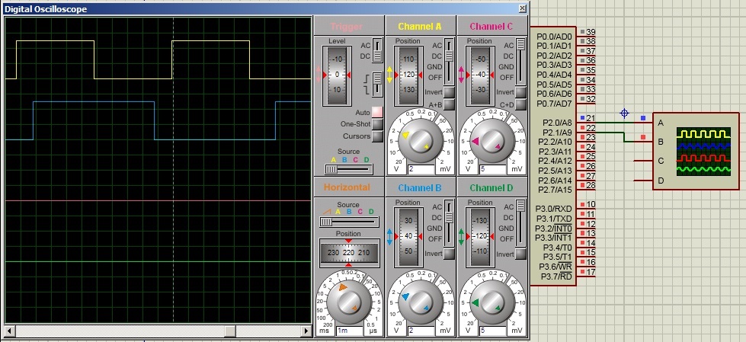This screenshot has width=746, height=342.
Task: Click the trigger Level thumbwheel
Action: (x=337, y=75)
